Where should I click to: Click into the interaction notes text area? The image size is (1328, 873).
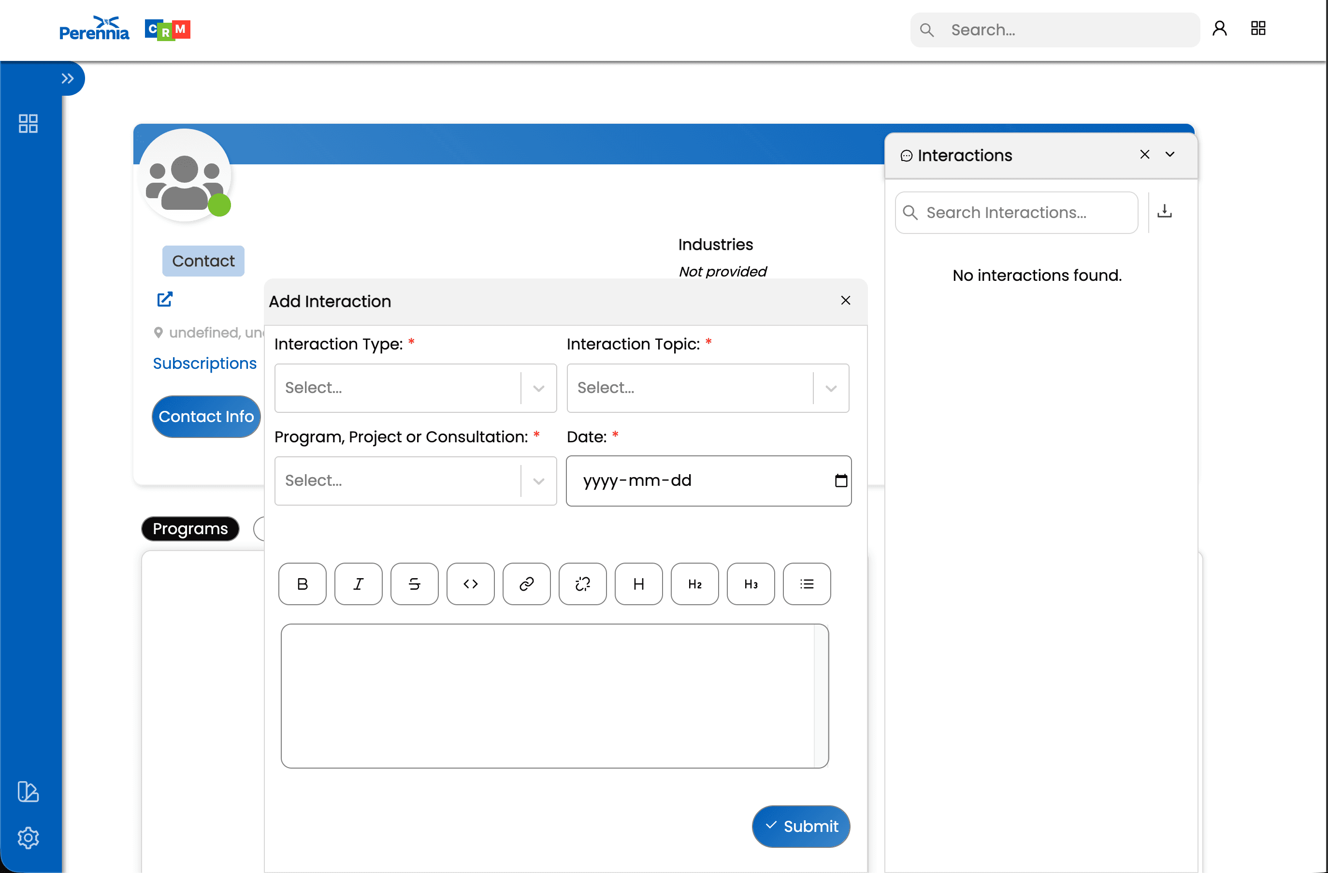point(555,696)
